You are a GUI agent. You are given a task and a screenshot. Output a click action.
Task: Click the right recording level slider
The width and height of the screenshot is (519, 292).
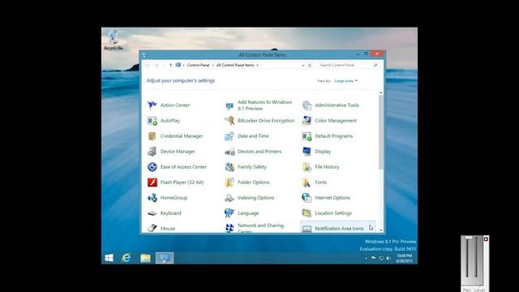(477, 257)
